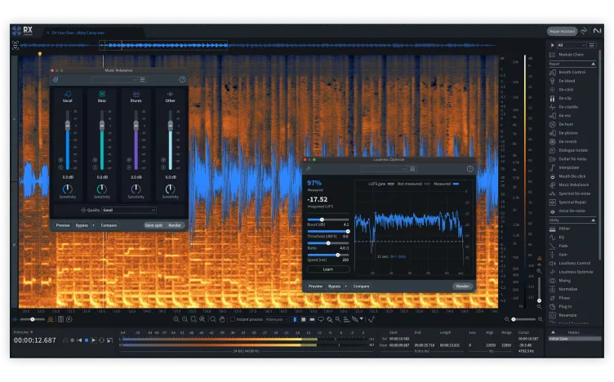Expand the Music Rebalance preset dropdown

(114, 79)
